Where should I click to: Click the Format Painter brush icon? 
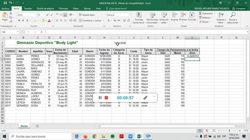tap(11, 21)
